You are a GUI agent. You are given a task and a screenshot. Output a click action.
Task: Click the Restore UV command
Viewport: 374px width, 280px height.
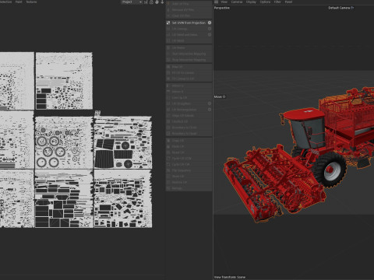[189, 182]
